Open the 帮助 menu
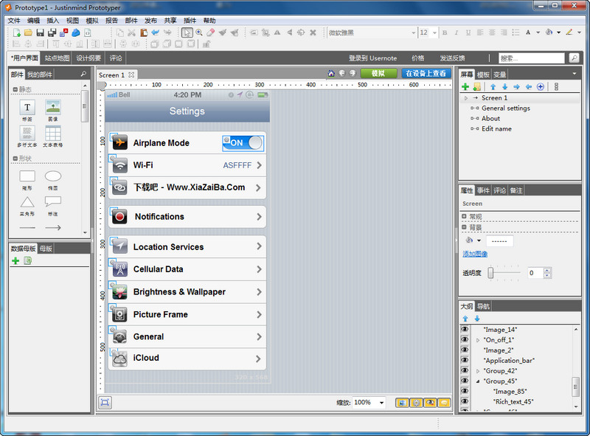The image size is (590, 436). tap(209, 21)
